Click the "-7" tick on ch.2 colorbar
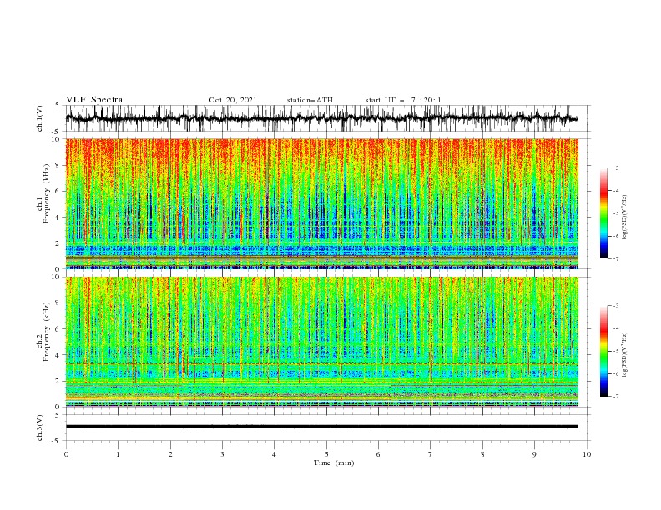The image size is (661, 510). [x=615, y=397]
